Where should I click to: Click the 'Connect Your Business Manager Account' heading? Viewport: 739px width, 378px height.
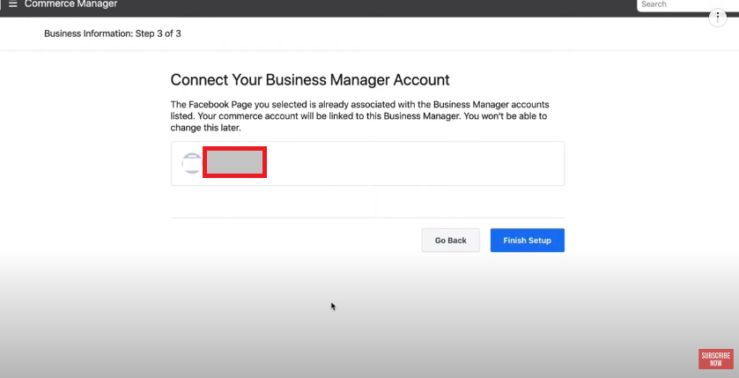(310, 79)
